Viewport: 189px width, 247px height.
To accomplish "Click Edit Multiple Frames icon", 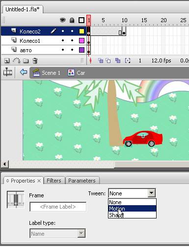I will click(118, 61).
